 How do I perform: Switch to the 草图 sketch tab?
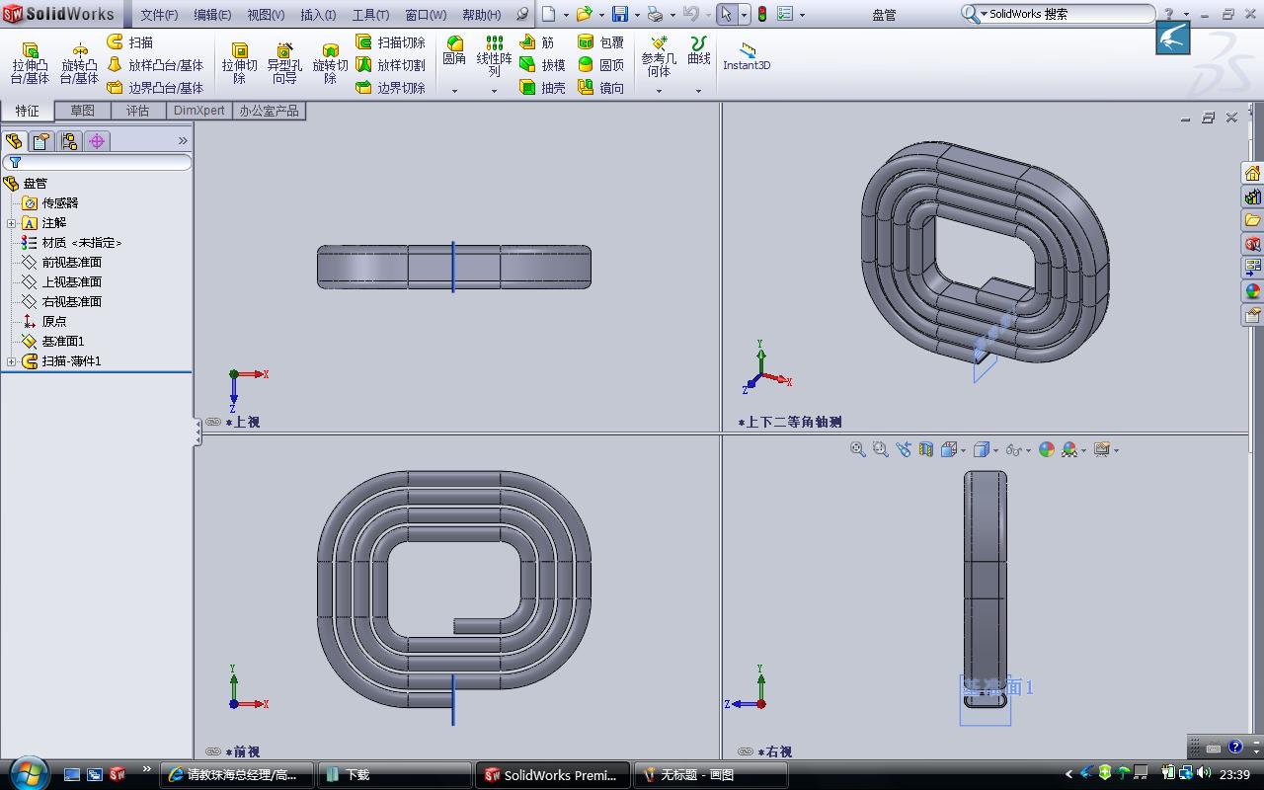click(83, 111)
